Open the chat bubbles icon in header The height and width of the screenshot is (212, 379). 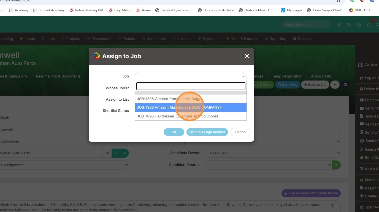349,25
